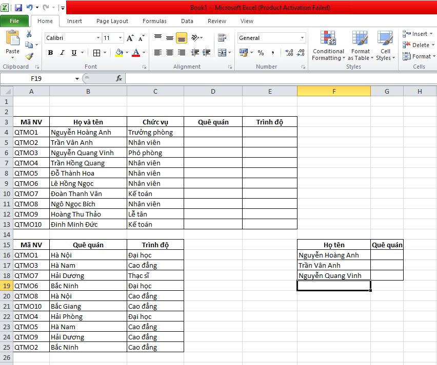Viewport: 437px width, 365px height.
Task: Click the Select All corner triangle
Action: [x=7, y=91]
